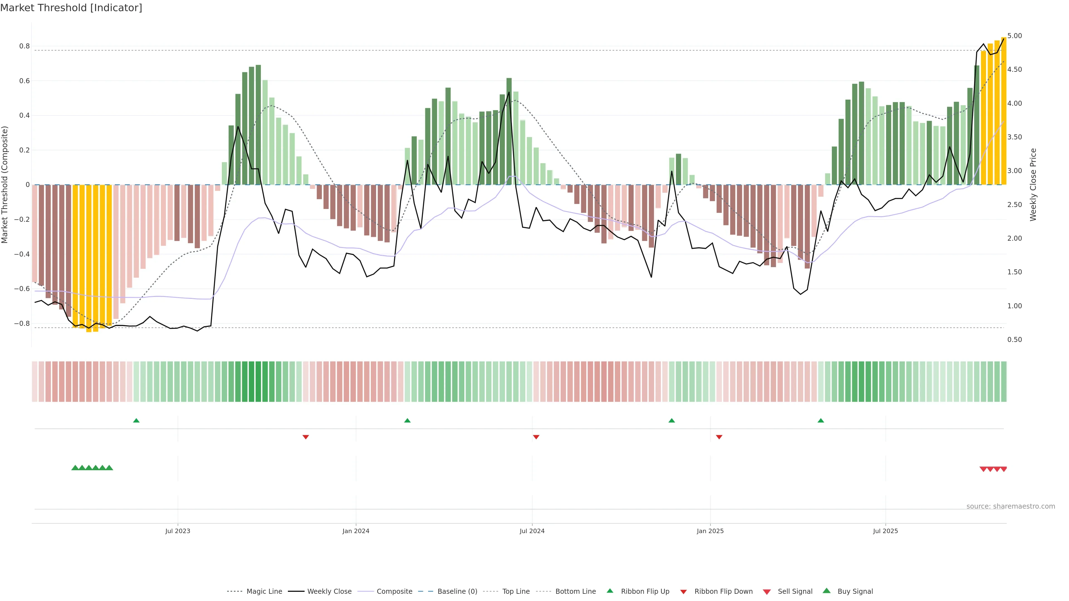Click the Baseline (0) legend item
The width and height of the screenshot is (1069, 601).
point(457,592)
